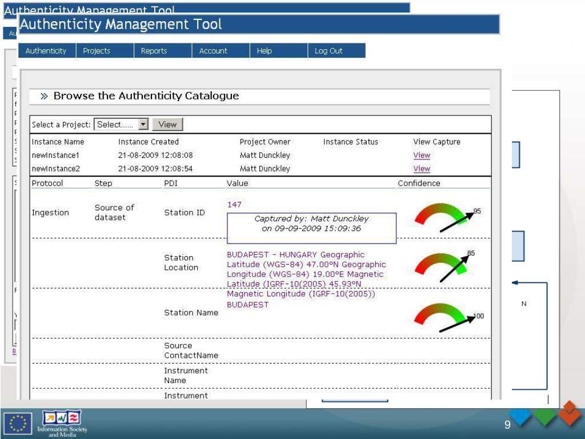Click the Source of dataset step cell

coord(114,213)
